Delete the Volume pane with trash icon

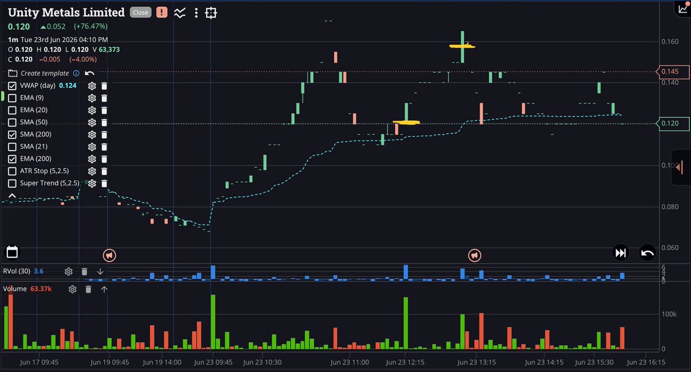89,289
